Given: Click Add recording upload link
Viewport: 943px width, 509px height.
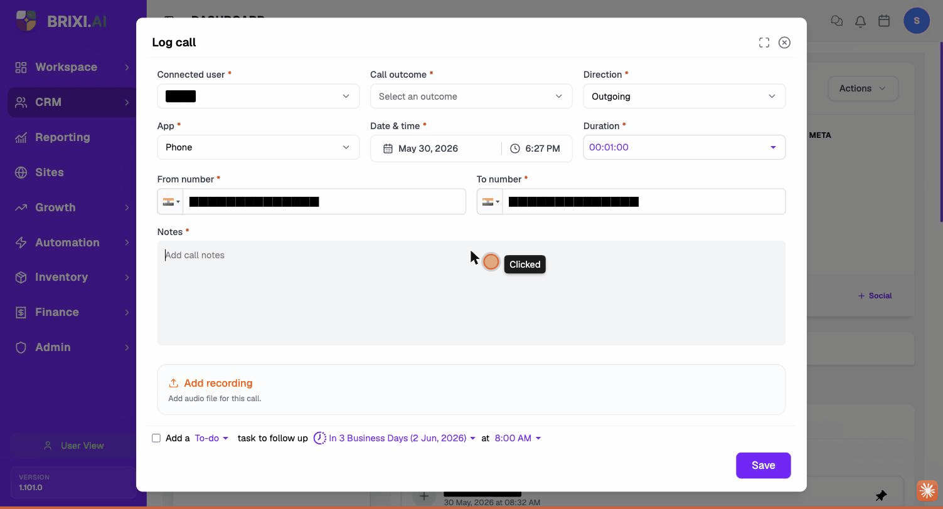Looking at the screenshot, I should pos(218,383).
